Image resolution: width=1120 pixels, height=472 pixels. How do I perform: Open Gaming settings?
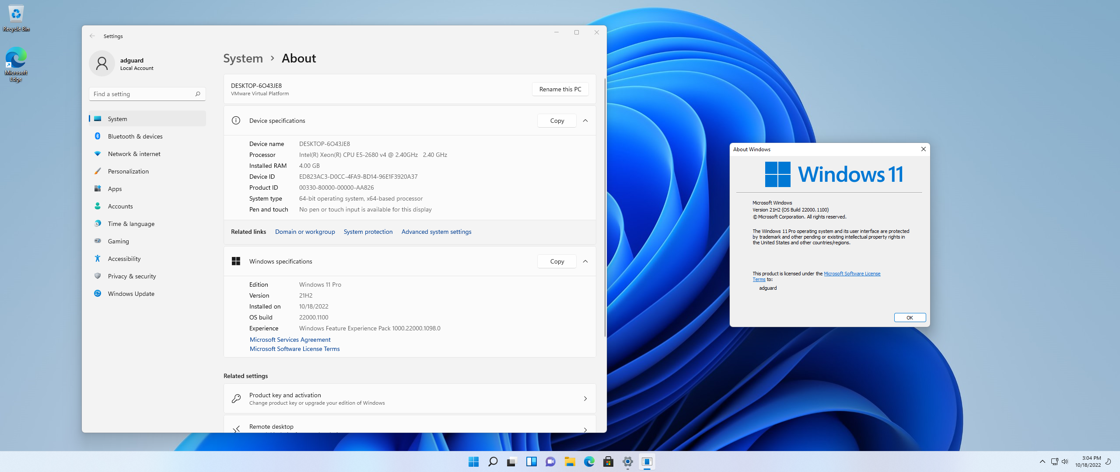tap(147, 241)
